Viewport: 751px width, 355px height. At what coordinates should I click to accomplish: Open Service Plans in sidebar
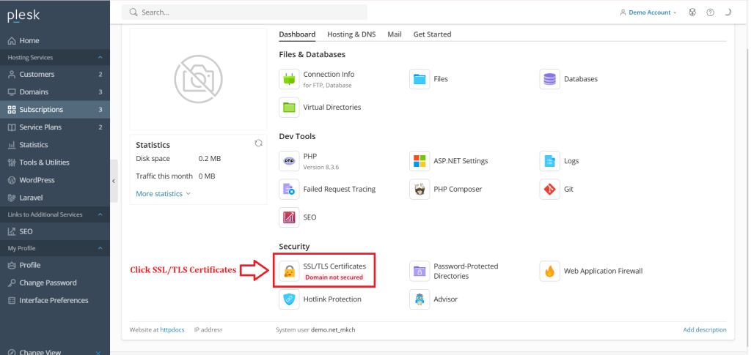[x=55, y=127]
